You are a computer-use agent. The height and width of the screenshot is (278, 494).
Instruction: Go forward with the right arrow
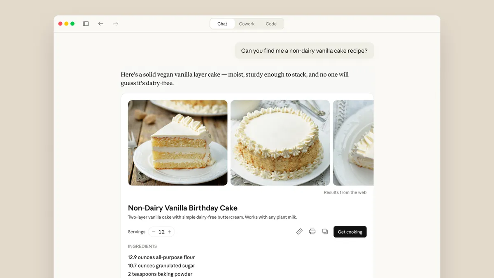coord(116,24)
